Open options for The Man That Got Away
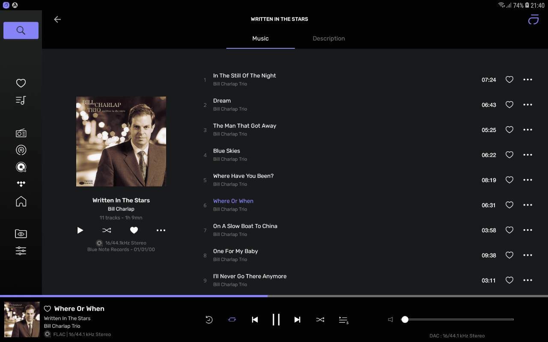Image resolution: width=548 pixels, height=342 pixels. click(x=528, y=130)
